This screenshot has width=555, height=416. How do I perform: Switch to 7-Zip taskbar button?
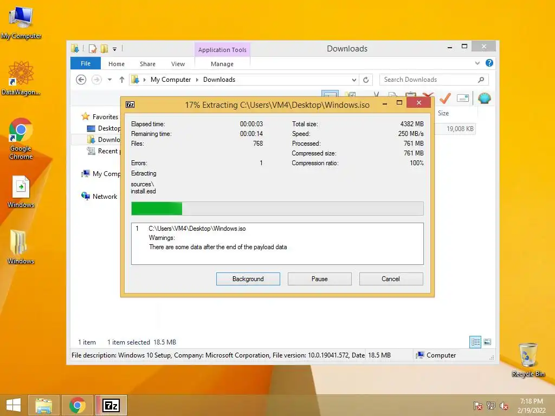111,405
